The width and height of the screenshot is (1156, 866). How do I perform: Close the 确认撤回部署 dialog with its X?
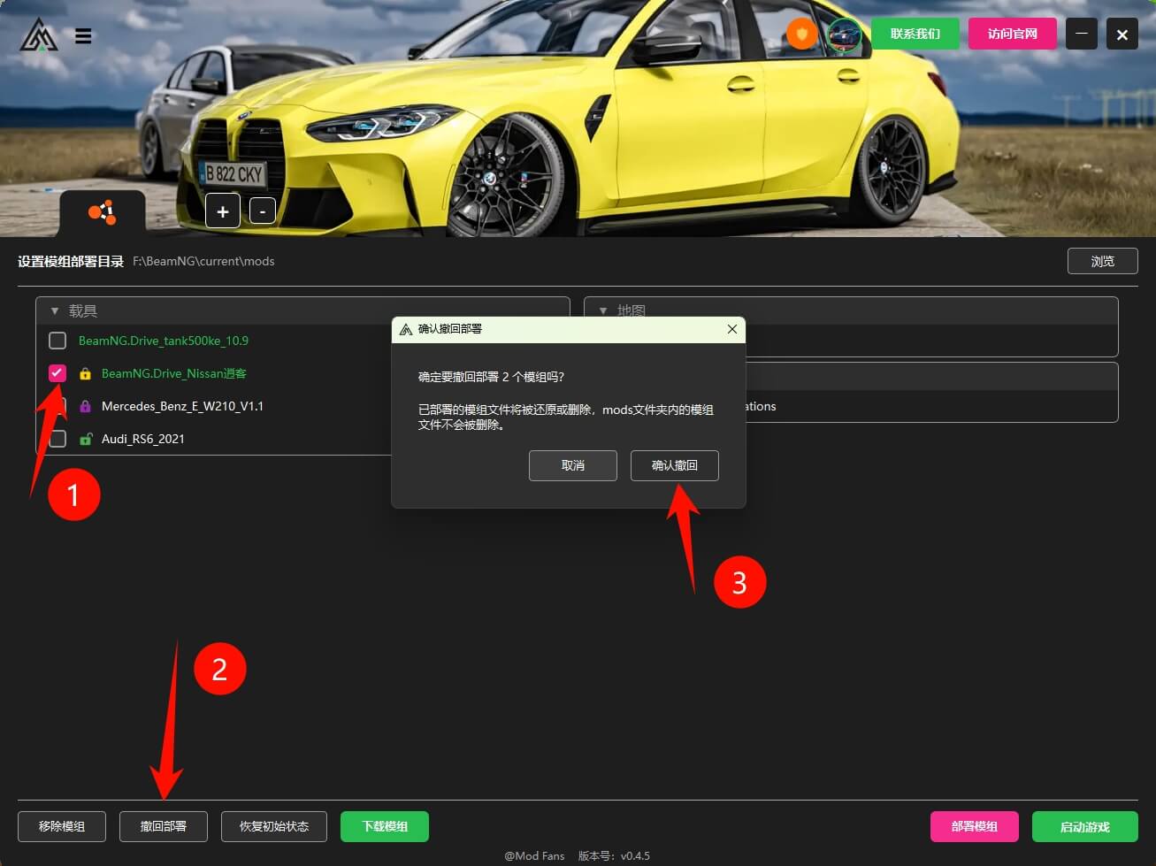click(731, 329)
